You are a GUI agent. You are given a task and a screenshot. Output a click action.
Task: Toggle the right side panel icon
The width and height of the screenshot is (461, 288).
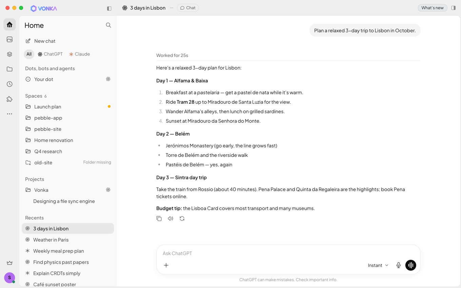pyautogui.click(x=453, y=8)
